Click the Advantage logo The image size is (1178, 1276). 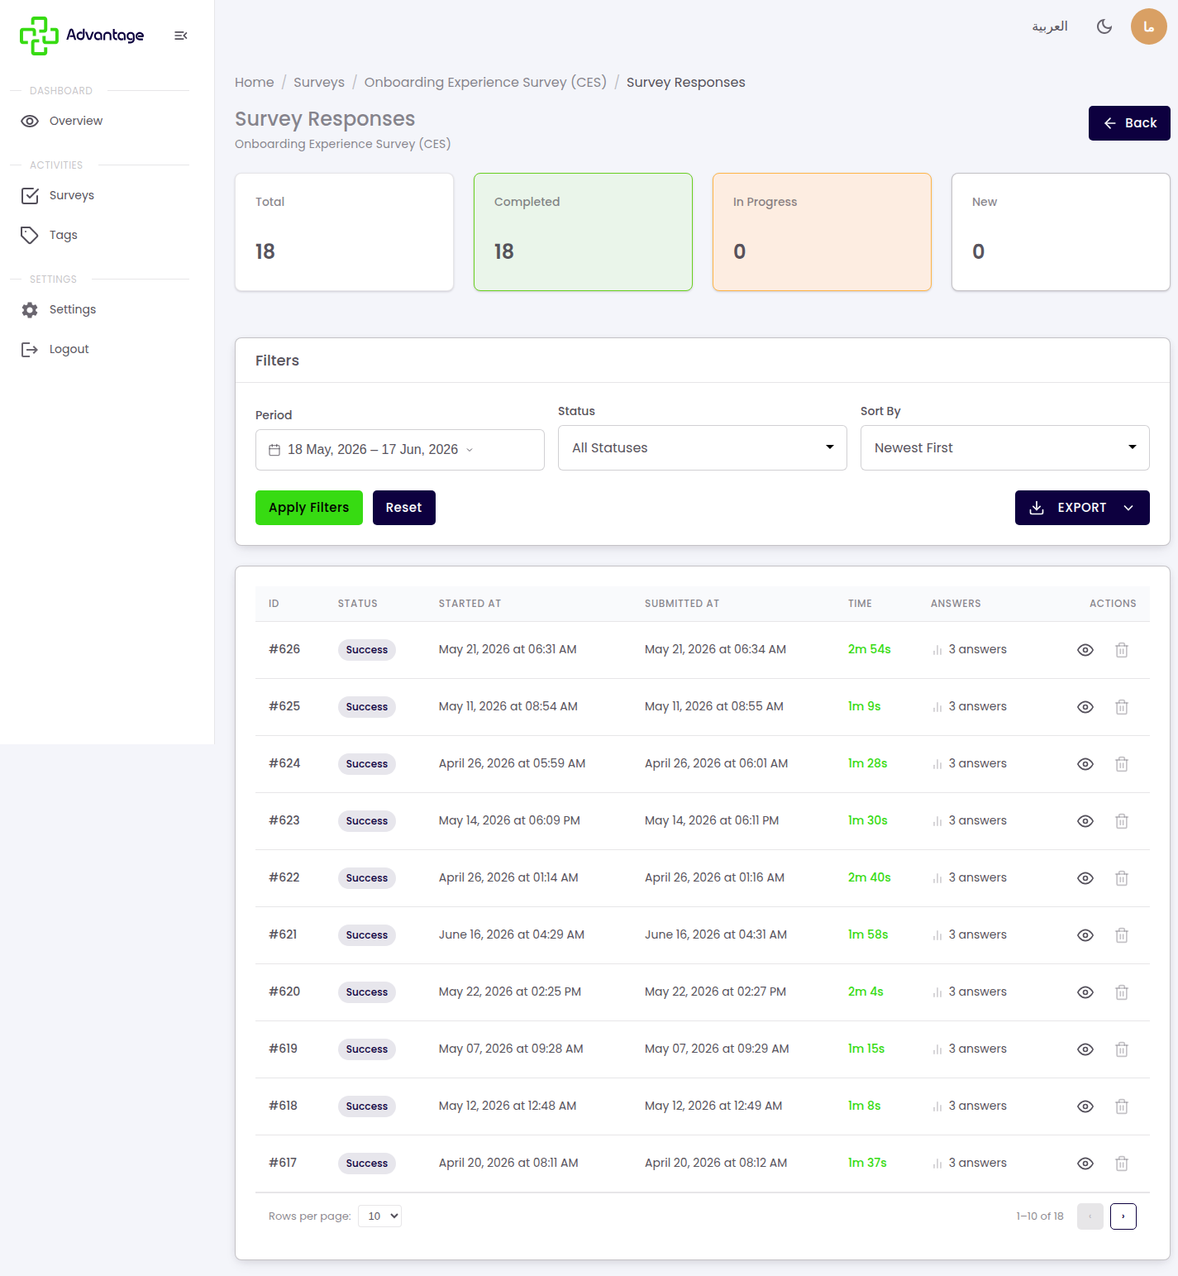point(82,36)
